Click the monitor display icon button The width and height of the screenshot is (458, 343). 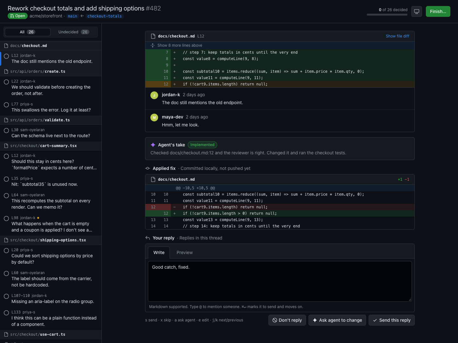coord(417,11)
